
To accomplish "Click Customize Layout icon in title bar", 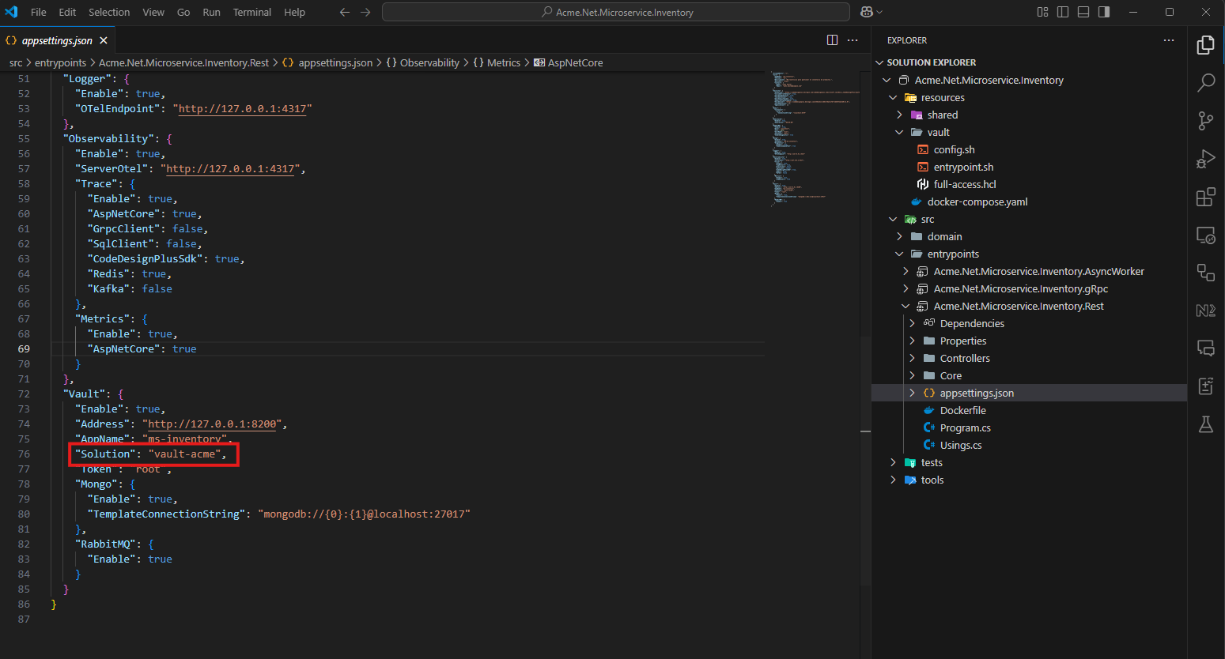I will click(1042, 12).
